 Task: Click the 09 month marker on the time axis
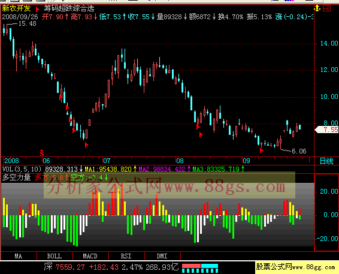(x=246, y=161)
